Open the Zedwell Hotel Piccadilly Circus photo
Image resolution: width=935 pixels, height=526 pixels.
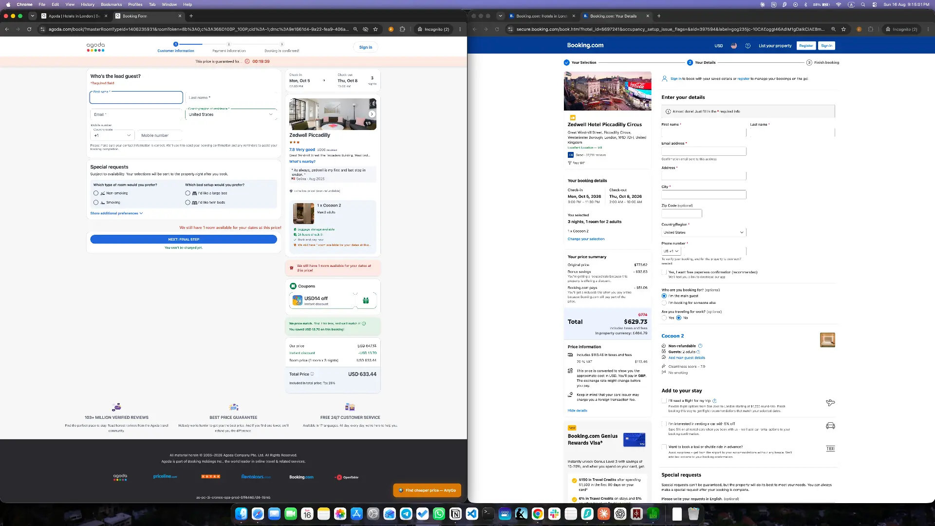[607, 91]
